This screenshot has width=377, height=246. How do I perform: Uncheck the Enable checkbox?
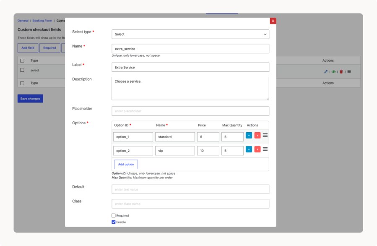tap(114, 222)
